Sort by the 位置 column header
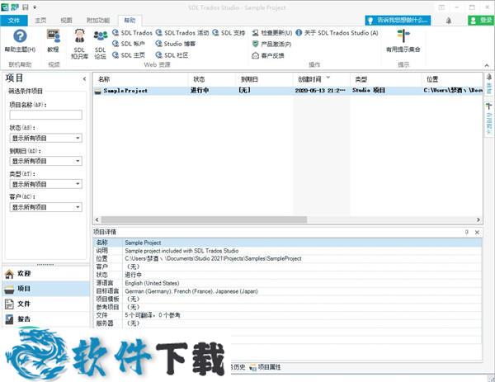The width and height of the screenshot is (495, 382). tap(452, 79)
